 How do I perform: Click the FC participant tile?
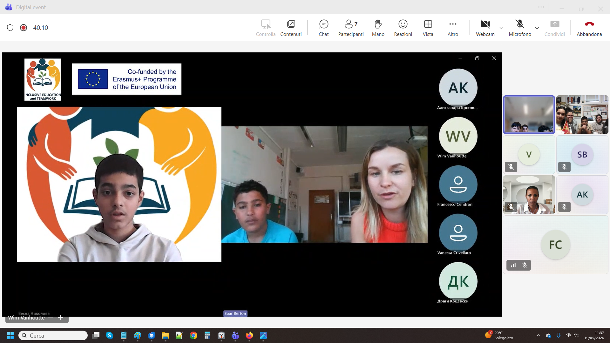(x=555, y=245)
